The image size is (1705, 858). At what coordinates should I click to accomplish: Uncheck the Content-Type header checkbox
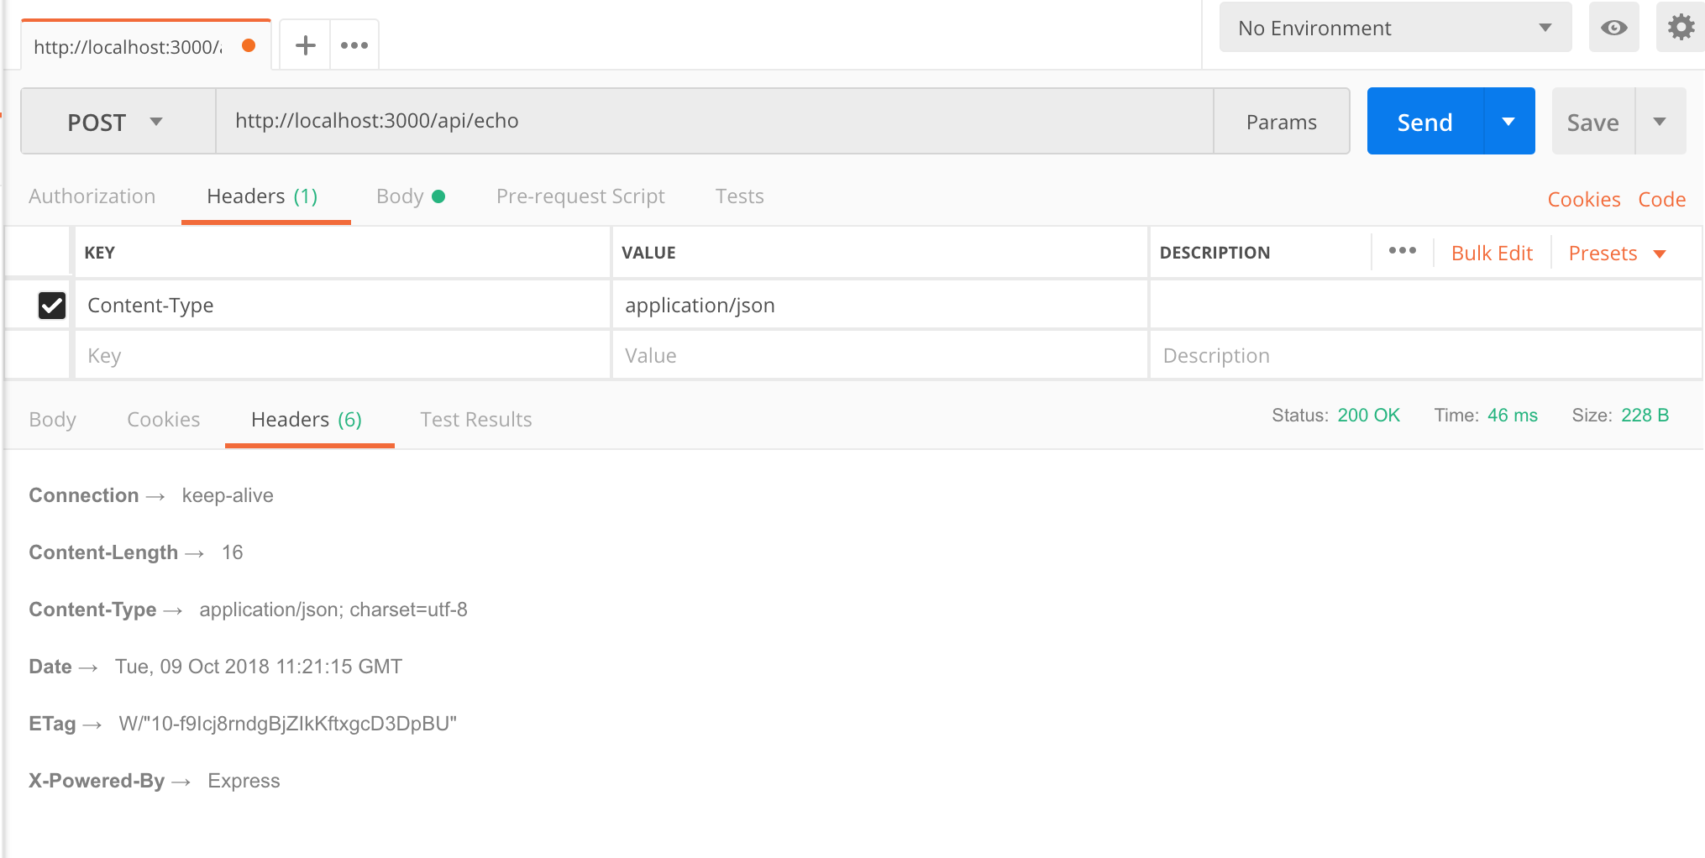[52, 305]
